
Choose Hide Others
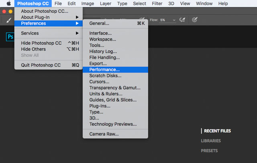49,49
